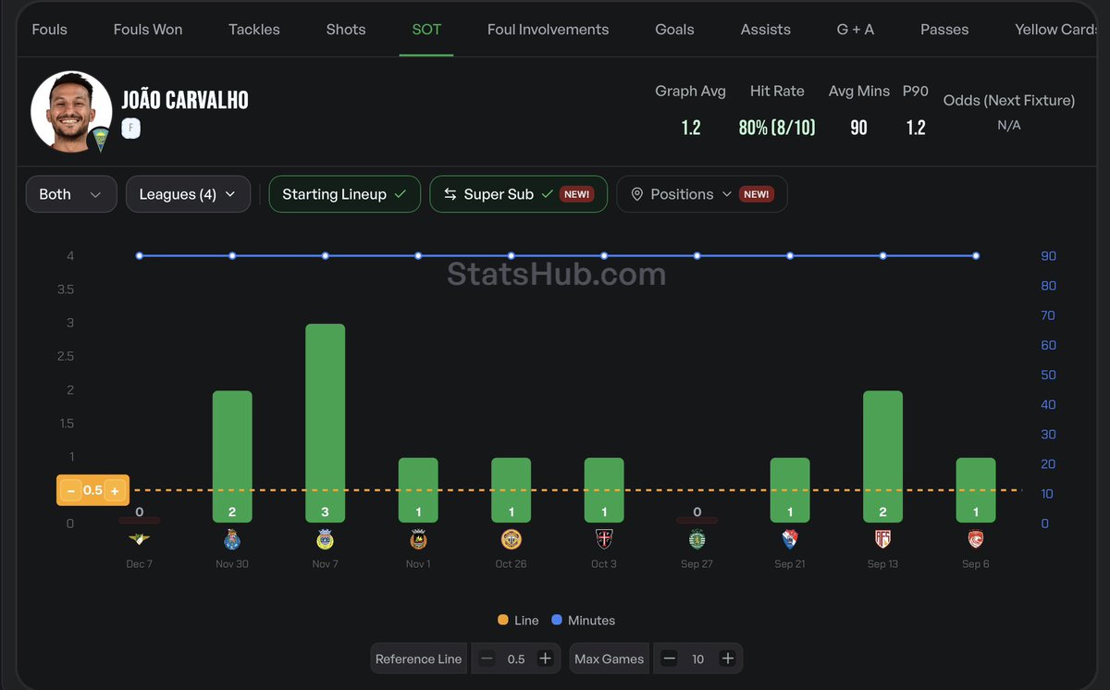Click the minus button beside Reference Line
1110x690 pixels.
487,659
